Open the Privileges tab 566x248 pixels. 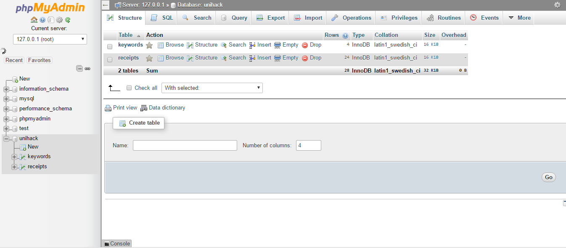click(x=399, y=18)
